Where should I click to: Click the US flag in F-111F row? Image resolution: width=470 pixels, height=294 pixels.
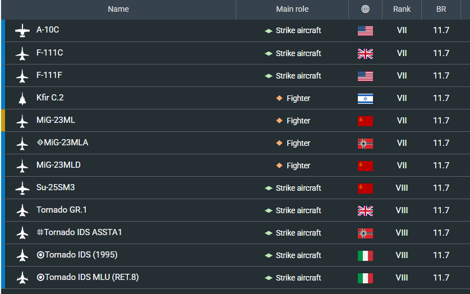[365, 76]
